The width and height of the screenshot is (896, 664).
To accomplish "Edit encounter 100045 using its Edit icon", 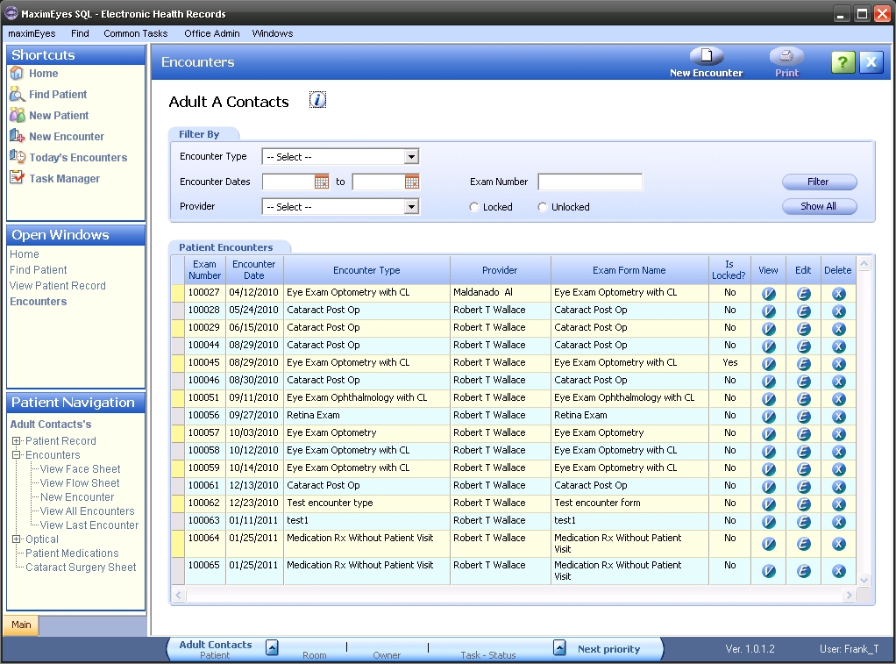I will tap(803, 364).
